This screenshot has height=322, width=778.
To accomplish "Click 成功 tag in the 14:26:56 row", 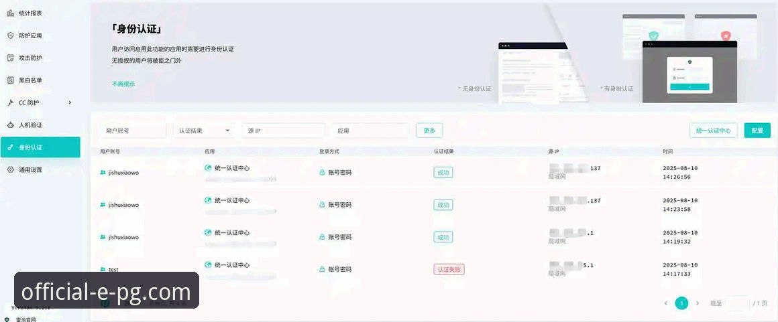I will 443,173.
